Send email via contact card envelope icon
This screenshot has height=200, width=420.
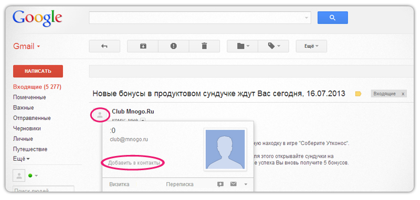pyautogui.click(x=233, y=184)
